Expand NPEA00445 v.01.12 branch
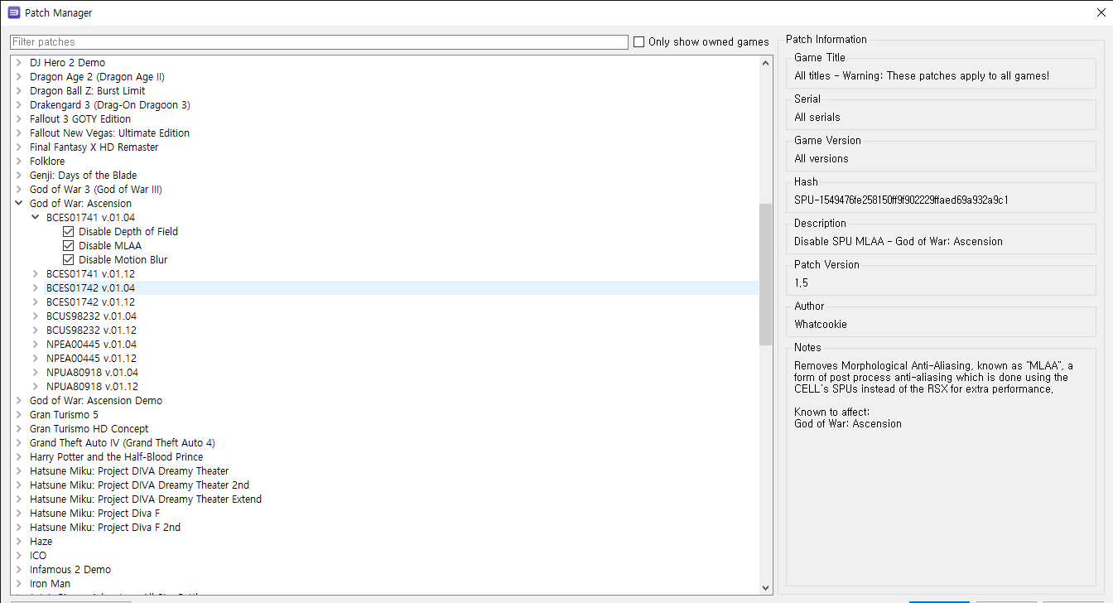The height and width of the screenshot is (603, 1113). [x=36, y=359]
